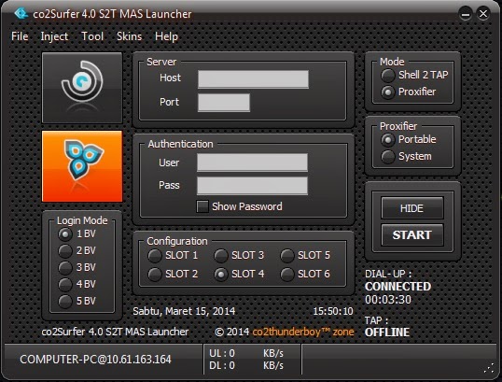The width and height of the screenshot is (502, 382).
Task: Click the UL : 0 KB/s status readout
Action: [x=246, y=353]
